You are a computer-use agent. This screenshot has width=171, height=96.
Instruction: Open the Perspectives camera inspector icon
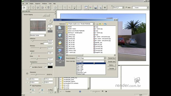point(42,7)
